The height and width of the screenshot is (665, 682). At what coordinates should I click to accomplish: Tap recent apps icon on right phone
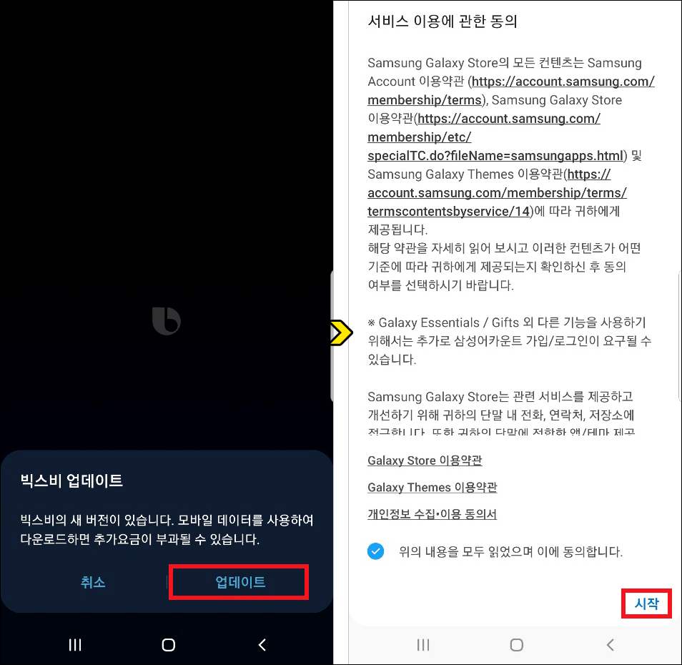[423, 644]
